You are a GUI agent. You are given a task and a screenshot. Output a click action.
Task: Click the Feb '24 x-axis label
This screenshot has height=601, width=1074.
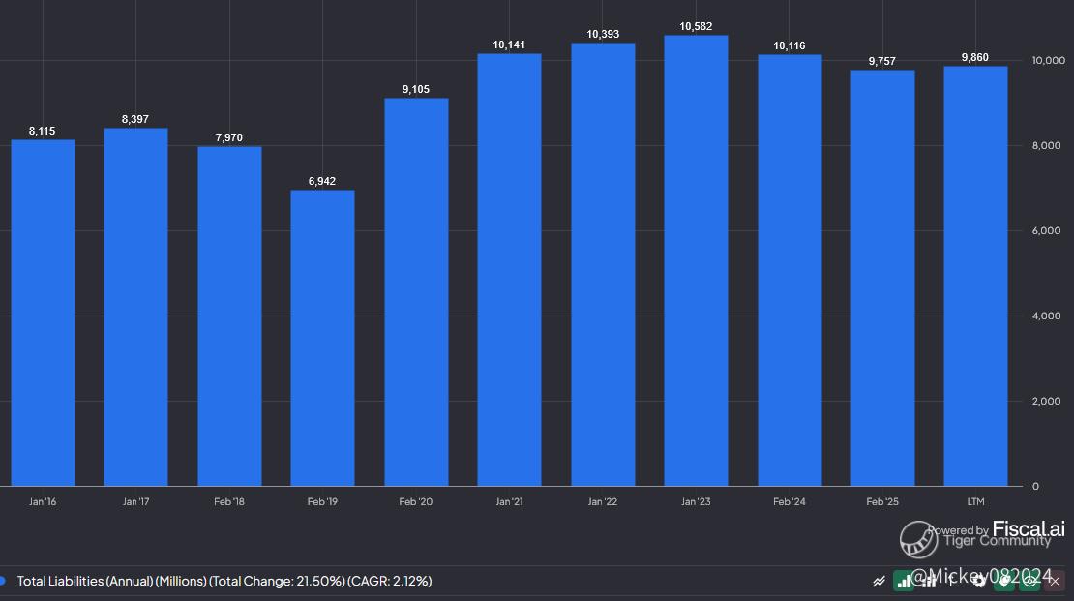pos(790,501)
